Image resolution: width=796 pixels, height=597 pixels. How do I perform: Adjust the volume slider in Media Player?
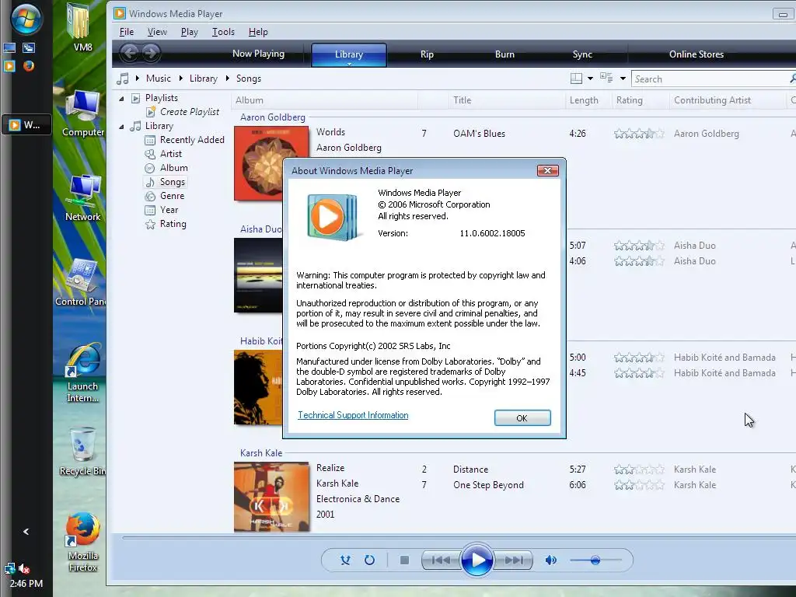(595, 560)
